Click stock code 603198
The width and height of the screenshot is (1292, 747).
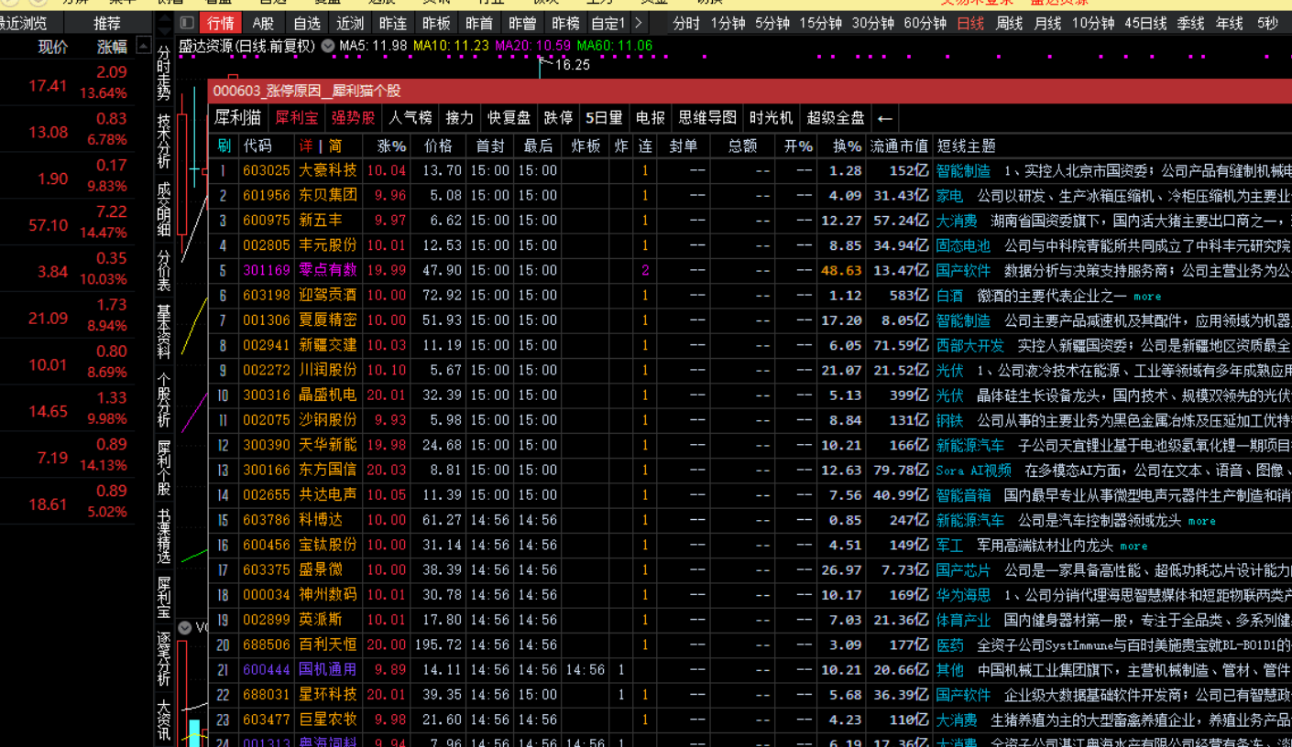pos(267,295)
